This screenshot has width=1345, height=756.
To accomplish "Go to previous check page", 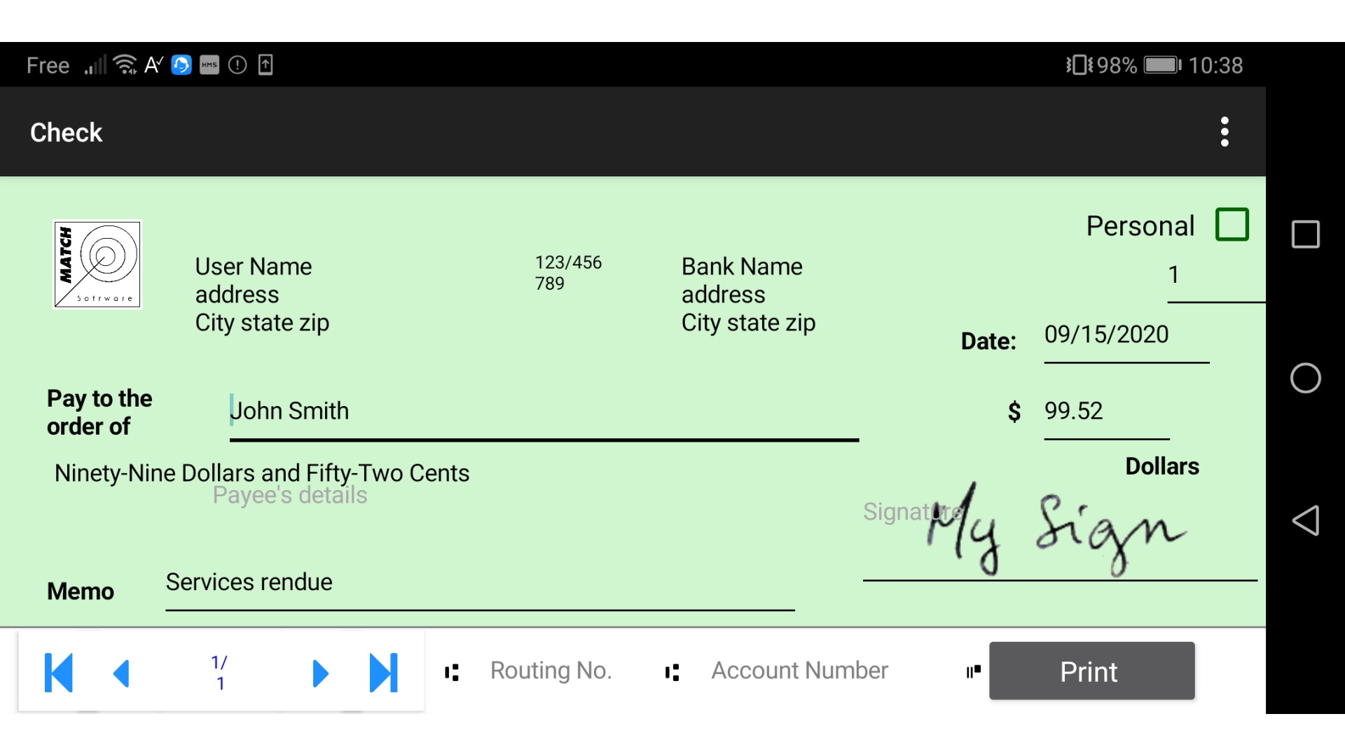I will click(122, 673).
